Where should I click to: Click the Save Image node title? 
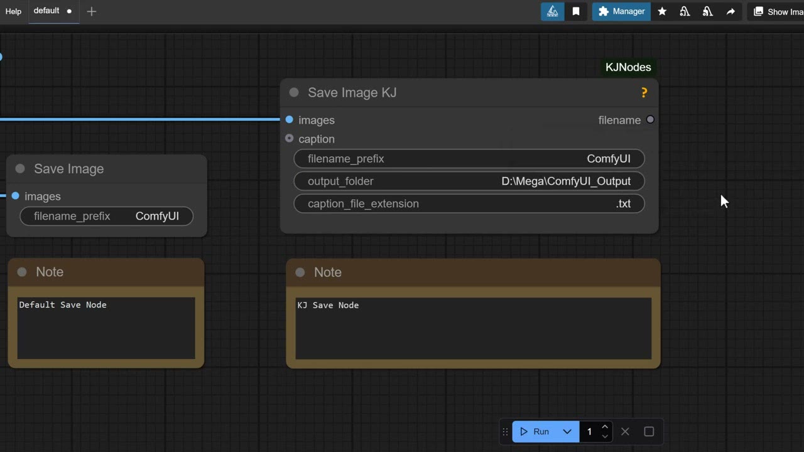tap(69, 169)
